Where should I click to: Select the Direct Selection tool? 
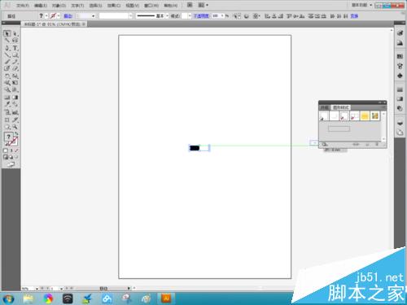(x=15, y=33)
